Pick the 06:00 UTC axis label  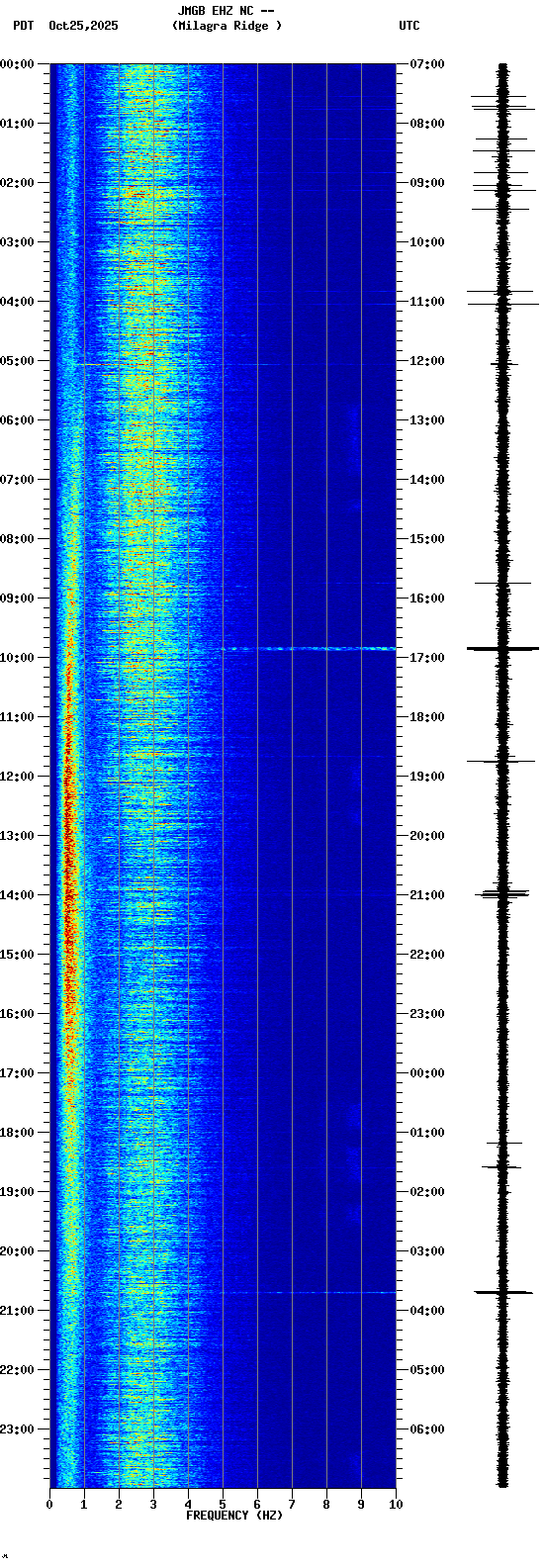(427, 1429)
